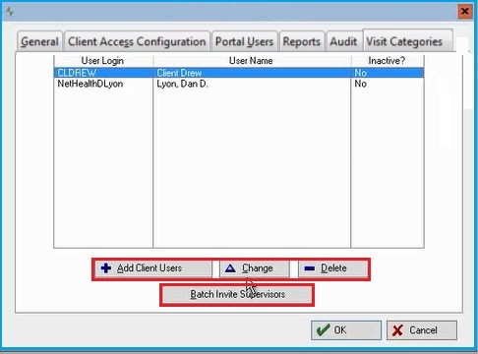Switch to the General tab
This screenshot has height=354, width=478.
click(39, 41)
